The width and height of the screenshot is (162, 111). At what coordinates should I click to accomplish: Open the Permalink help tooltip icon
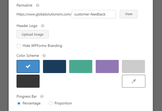pos(37,5)
